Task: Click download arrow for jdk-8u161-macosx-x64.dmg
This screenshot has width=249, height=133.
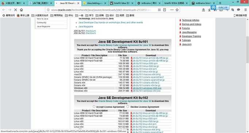Action: [132, 75]
